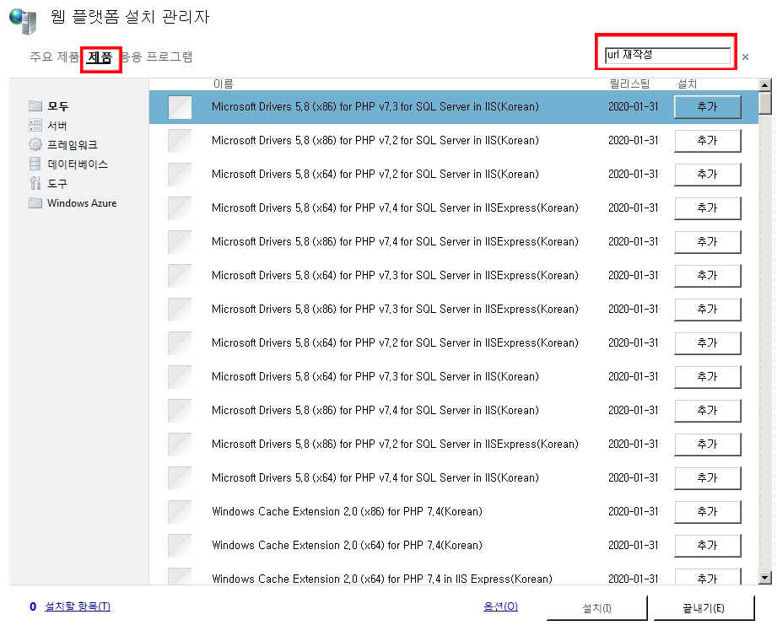Add x86 PHP v7.4 IISExpress driver

pos(708,242)
